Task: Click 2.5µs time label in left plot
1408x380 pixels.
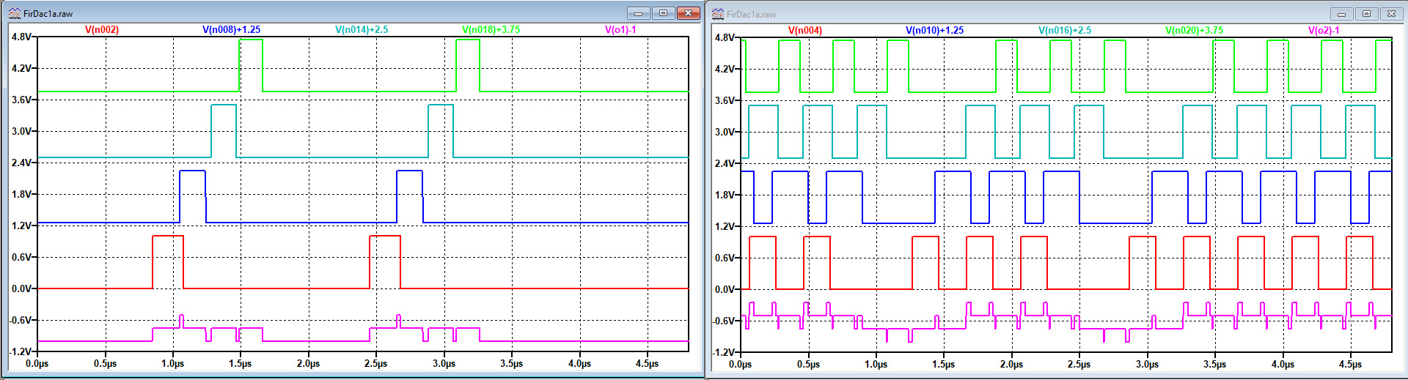Action: [x=376, y=363]
